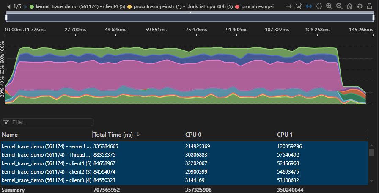Image resolution: width=379 pixels, height=193 pixels.
Task: Refresh chart with the sync icon
Action: point(360,6)
